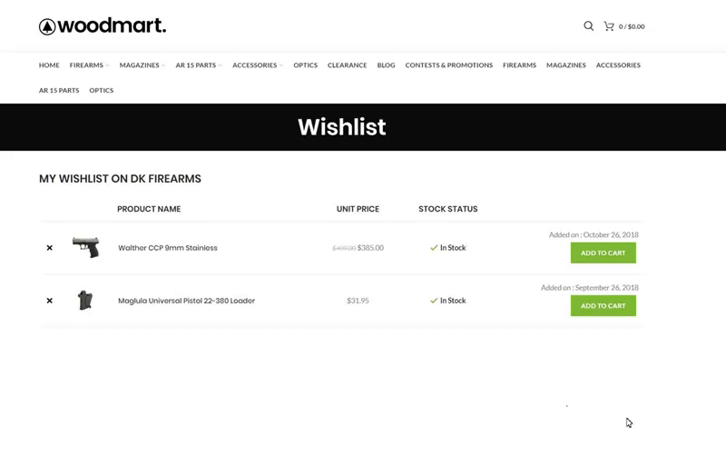
Task: Click the cart total 0 / $0.00
Action: click(632, 26)
